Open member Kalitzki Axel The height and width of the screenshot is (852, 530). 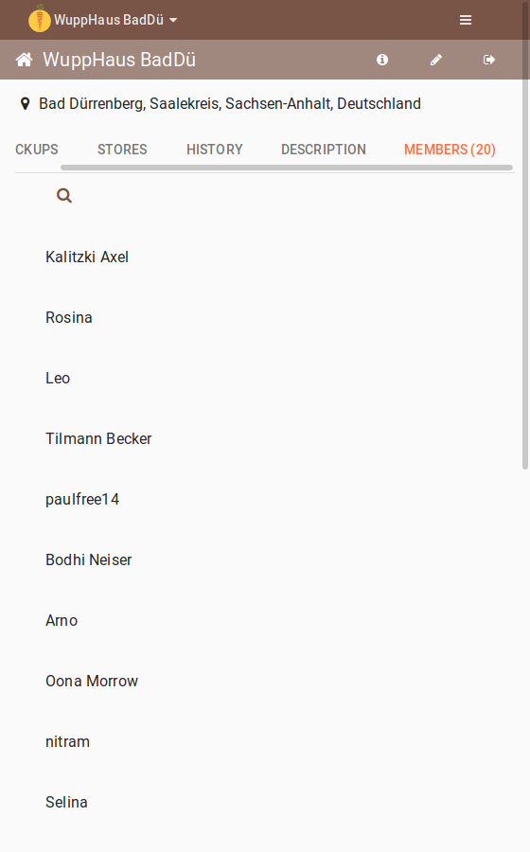87,257
